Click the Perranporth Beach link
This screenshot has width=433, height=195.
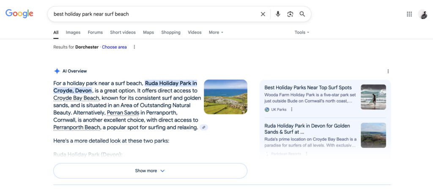(77, 127)
